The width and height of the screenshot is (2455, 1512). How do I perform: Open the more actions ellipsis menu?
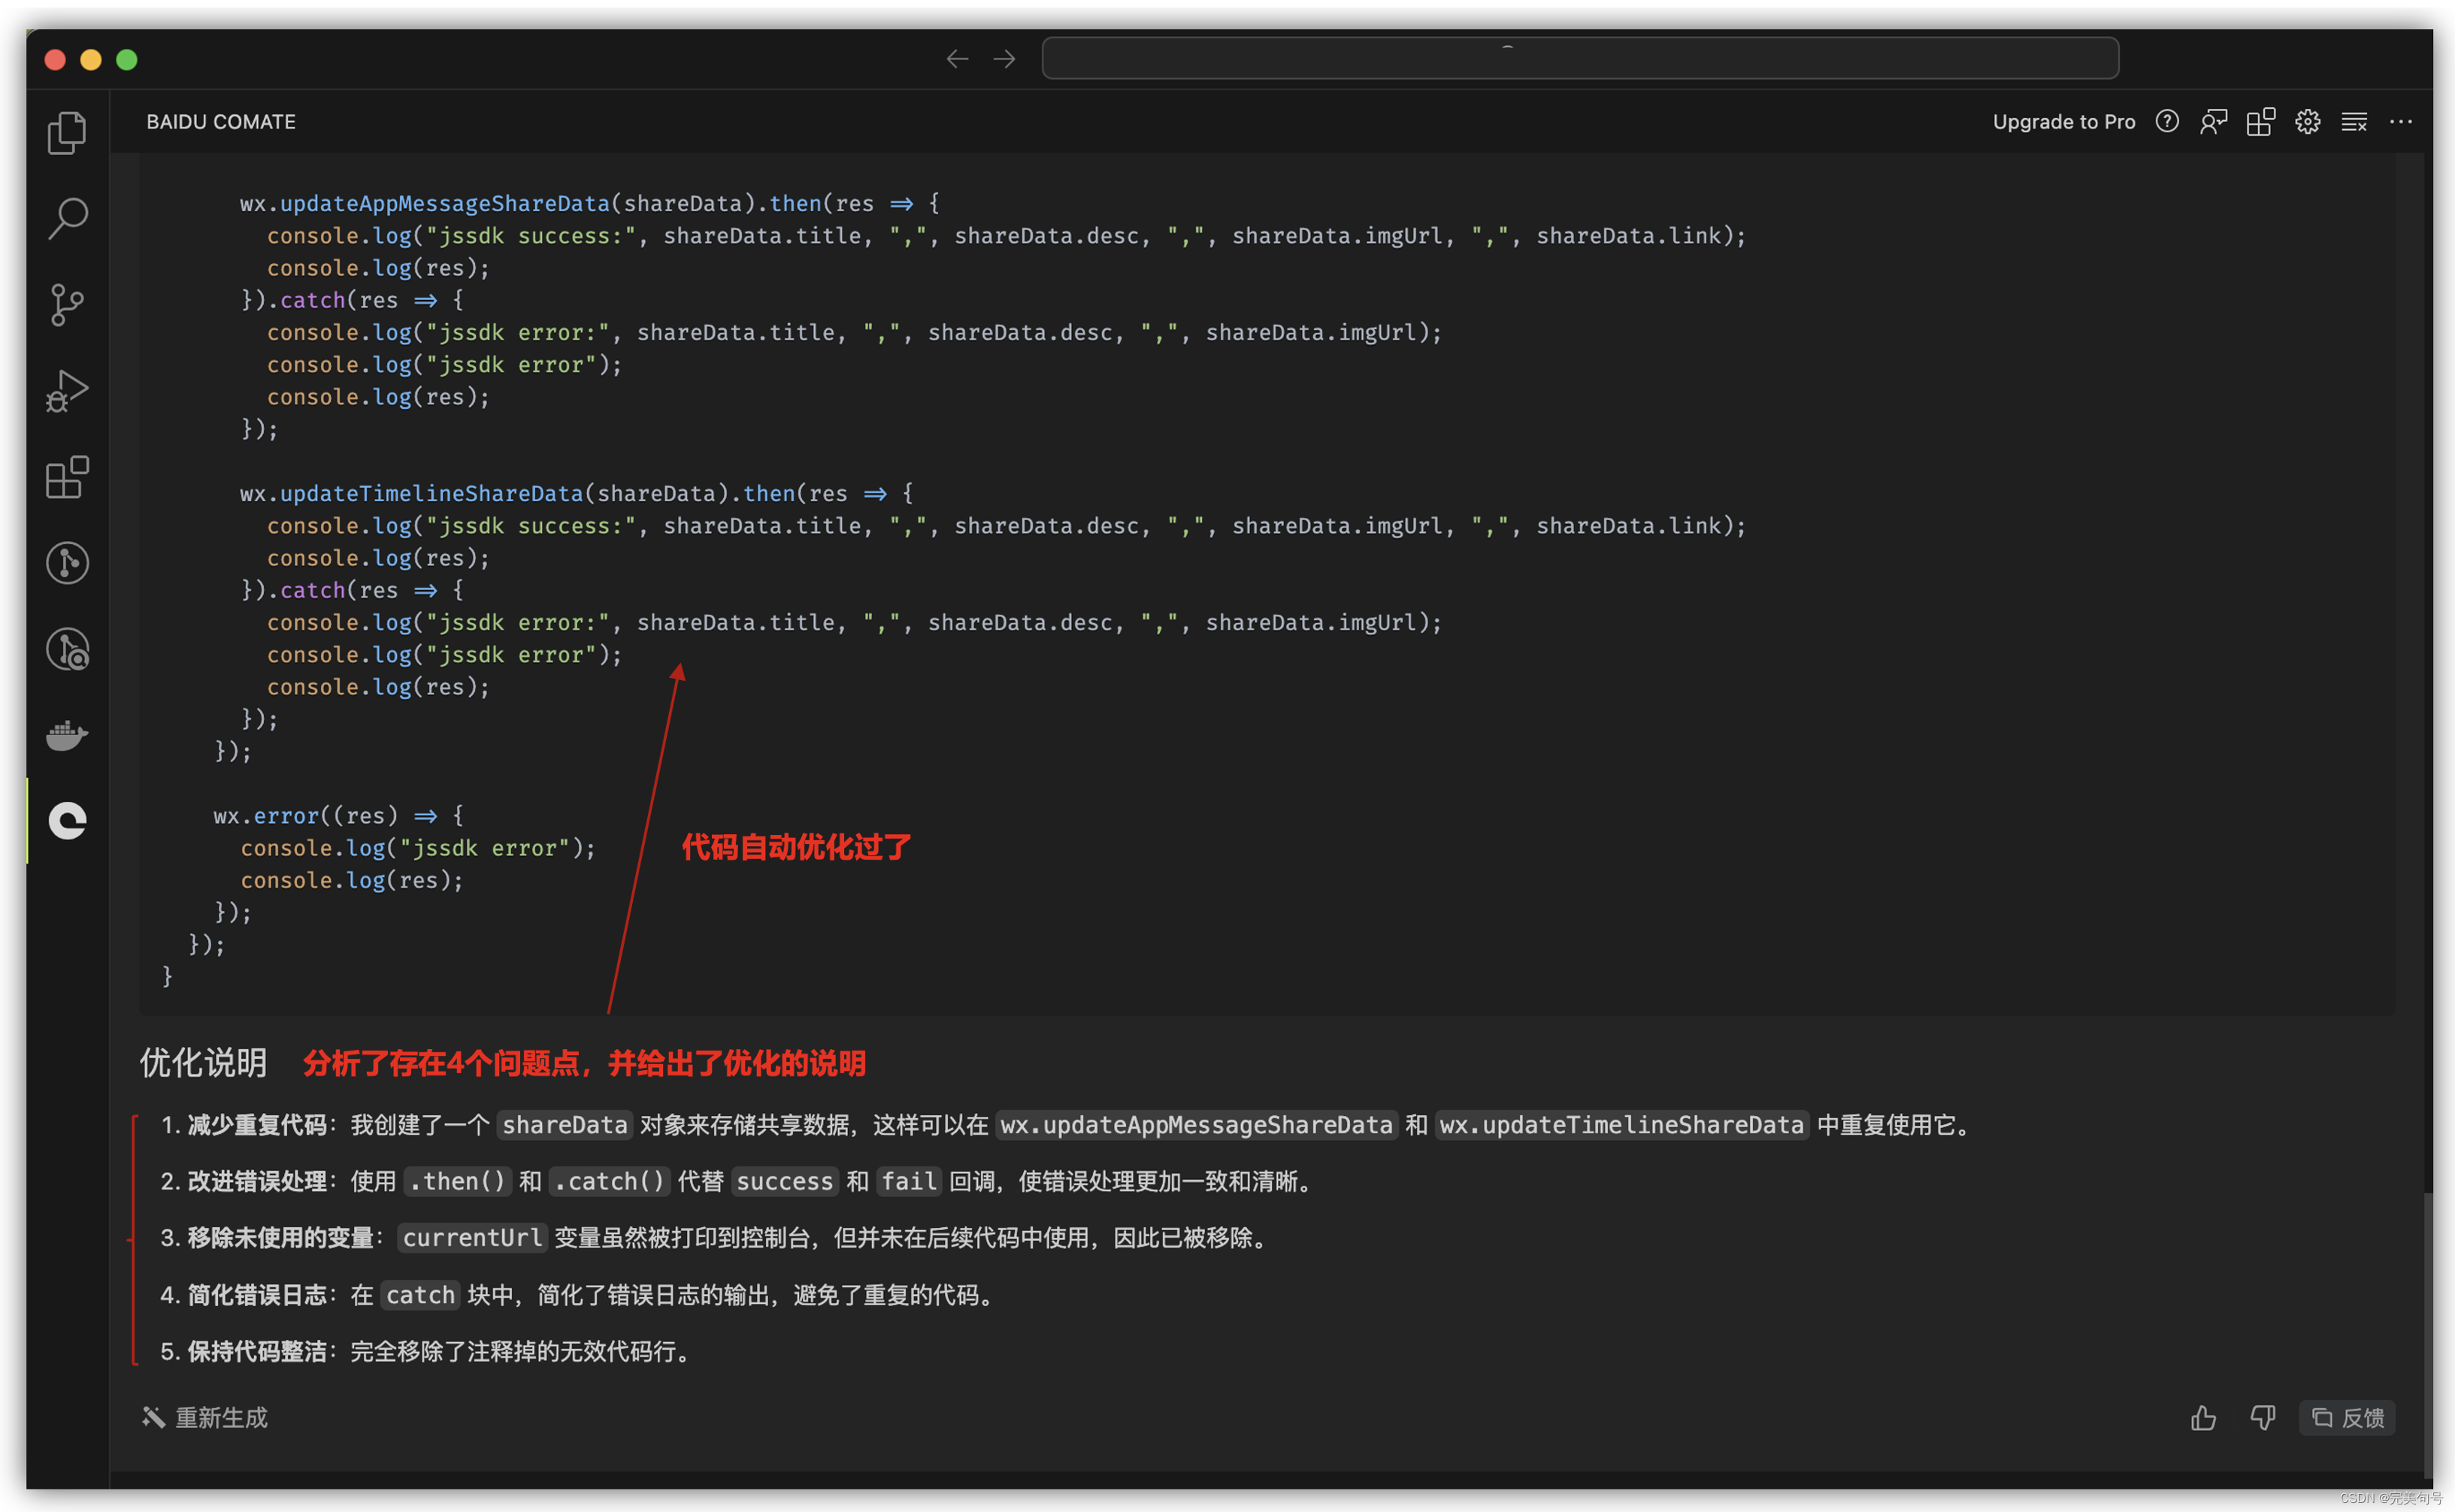coord(2400,121)
